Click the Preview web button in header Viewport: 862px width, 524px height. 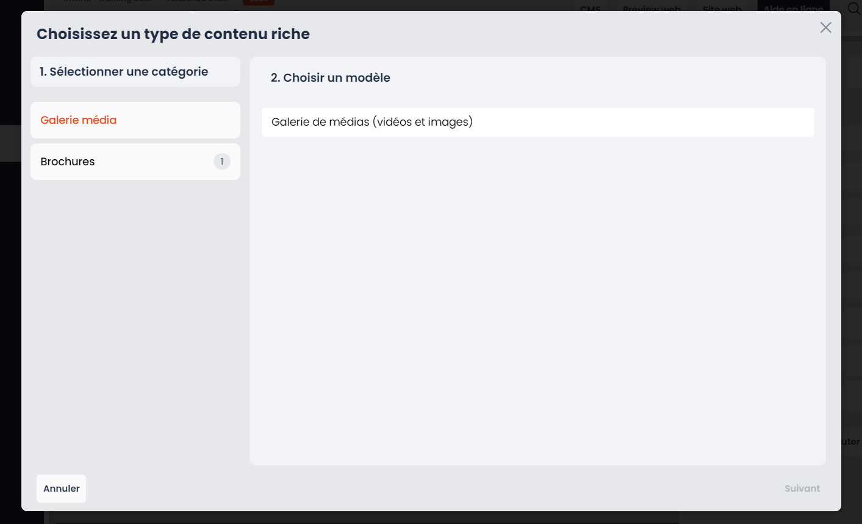[x=652, y=7]
